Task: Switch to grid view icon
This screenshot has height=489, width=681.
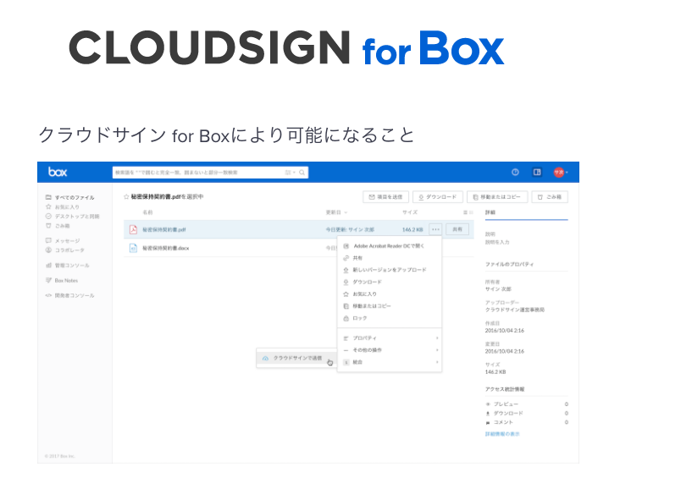Action: coord(471,212)
